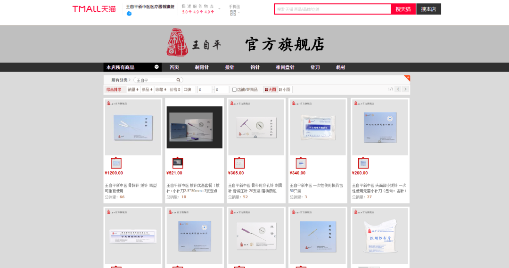Screen dimensions: 509x268
Task: Click the red seal store logo
Action: click(177, 42)
